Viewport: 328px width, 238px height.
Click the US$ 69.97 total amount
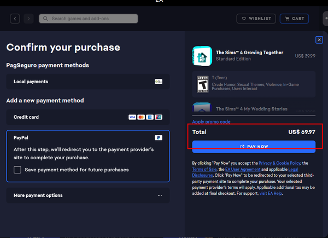tap(302, 132)
